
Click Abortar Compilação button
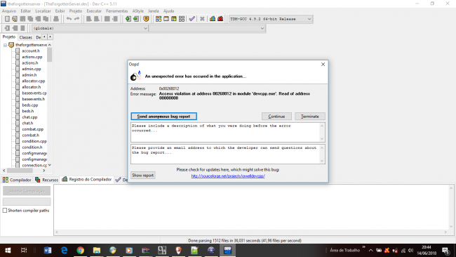click(27, 191)
